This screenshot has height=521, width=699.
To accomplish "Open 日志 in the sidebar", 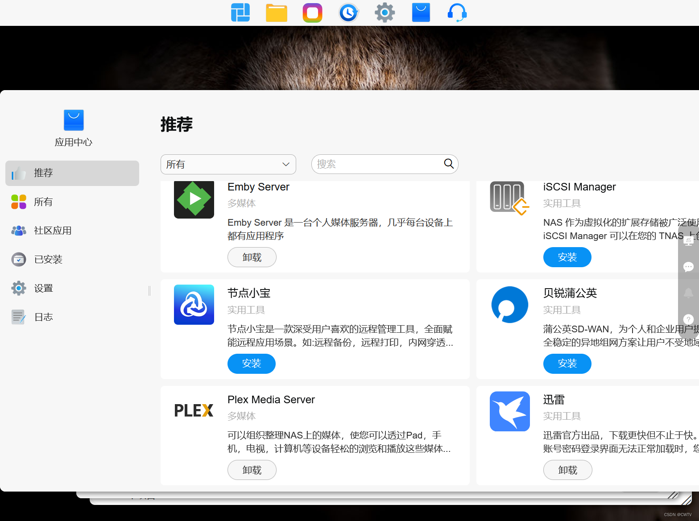I will pyautogui.click(x=72, y=317).
